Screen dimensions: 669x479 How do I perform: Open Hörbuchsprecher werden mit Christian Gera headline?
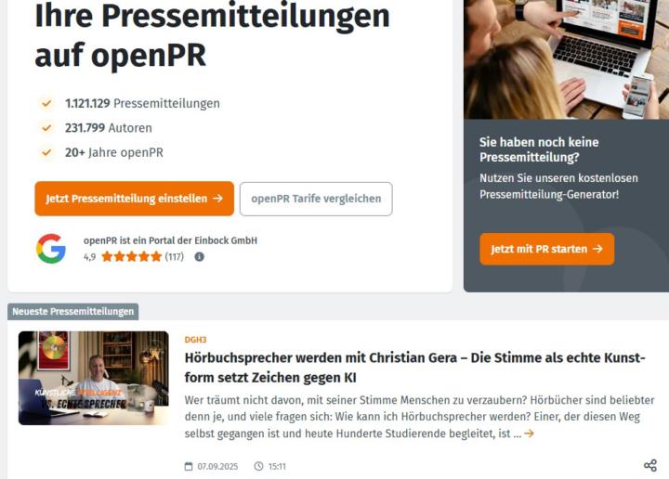click(x=414, y=368)
